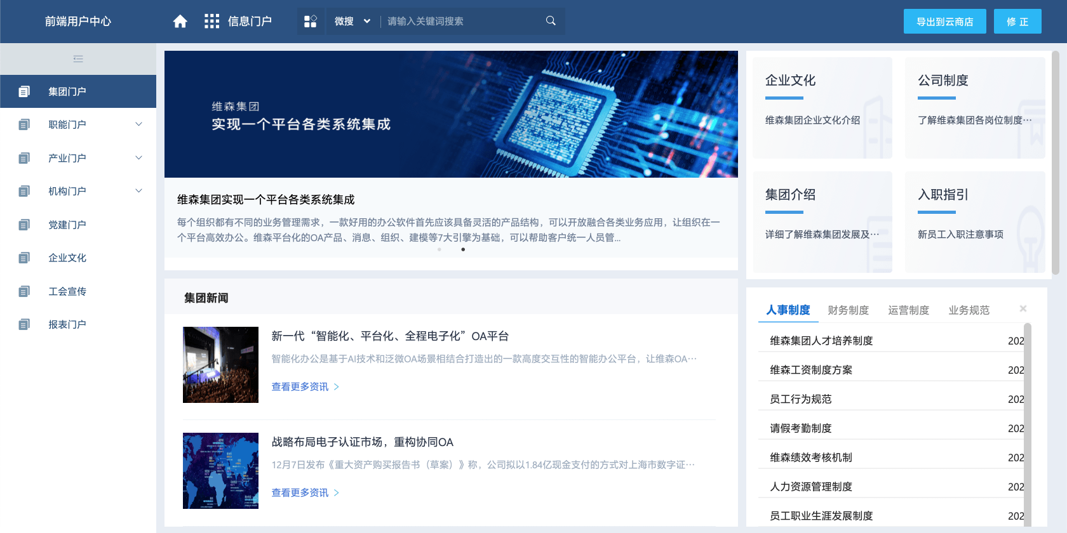Click the 报表门户 sidebar icon

(x=24, y=324)
